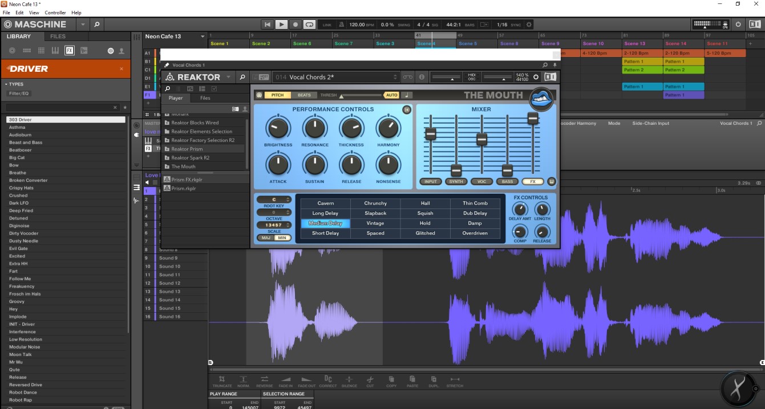This screenshot has height=409, width=765.
Task: Open the Maschine main menu dropdown arrow
Action: pos(83,24)
